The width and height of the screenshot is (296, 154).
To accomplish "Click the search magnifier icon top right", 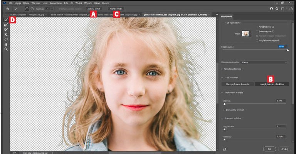I will (x=277, y=9).
